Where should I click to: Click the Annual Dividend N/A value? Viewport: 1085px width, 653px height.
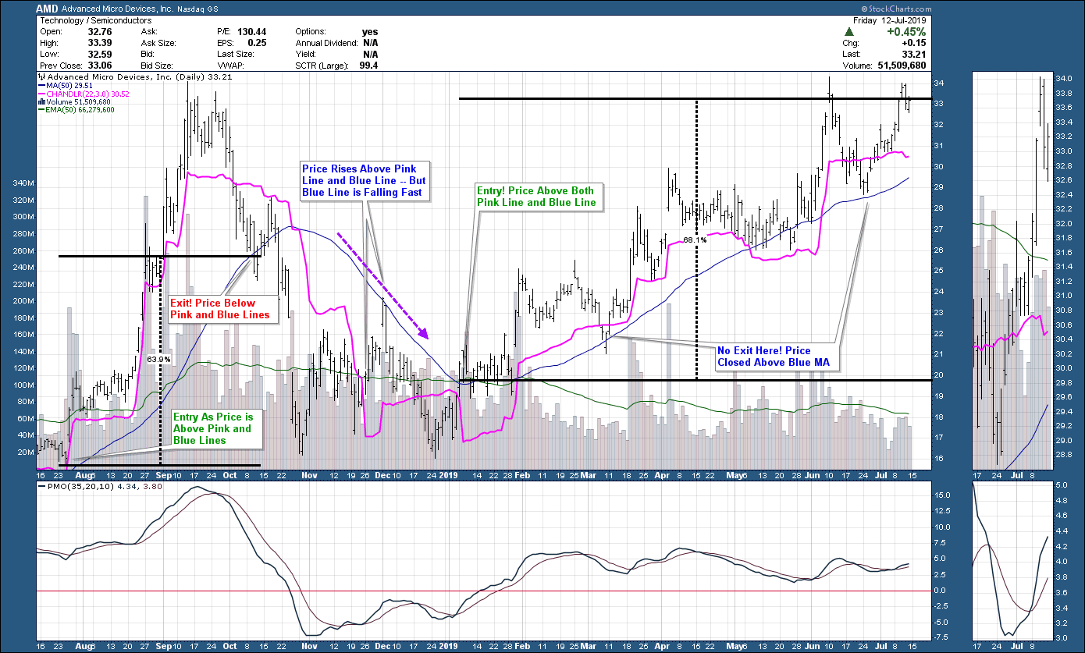pyautogui.click(x=369, y=44)
